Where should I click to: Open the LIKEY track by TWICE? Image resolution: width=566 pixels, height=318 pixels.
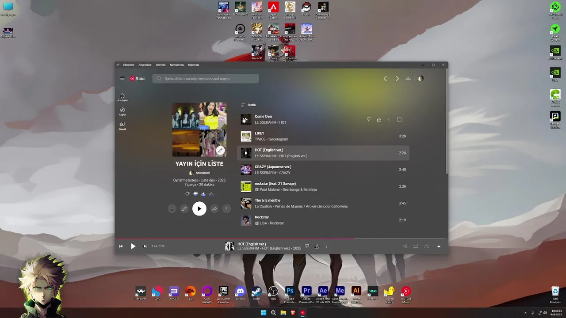coord(323,136)
